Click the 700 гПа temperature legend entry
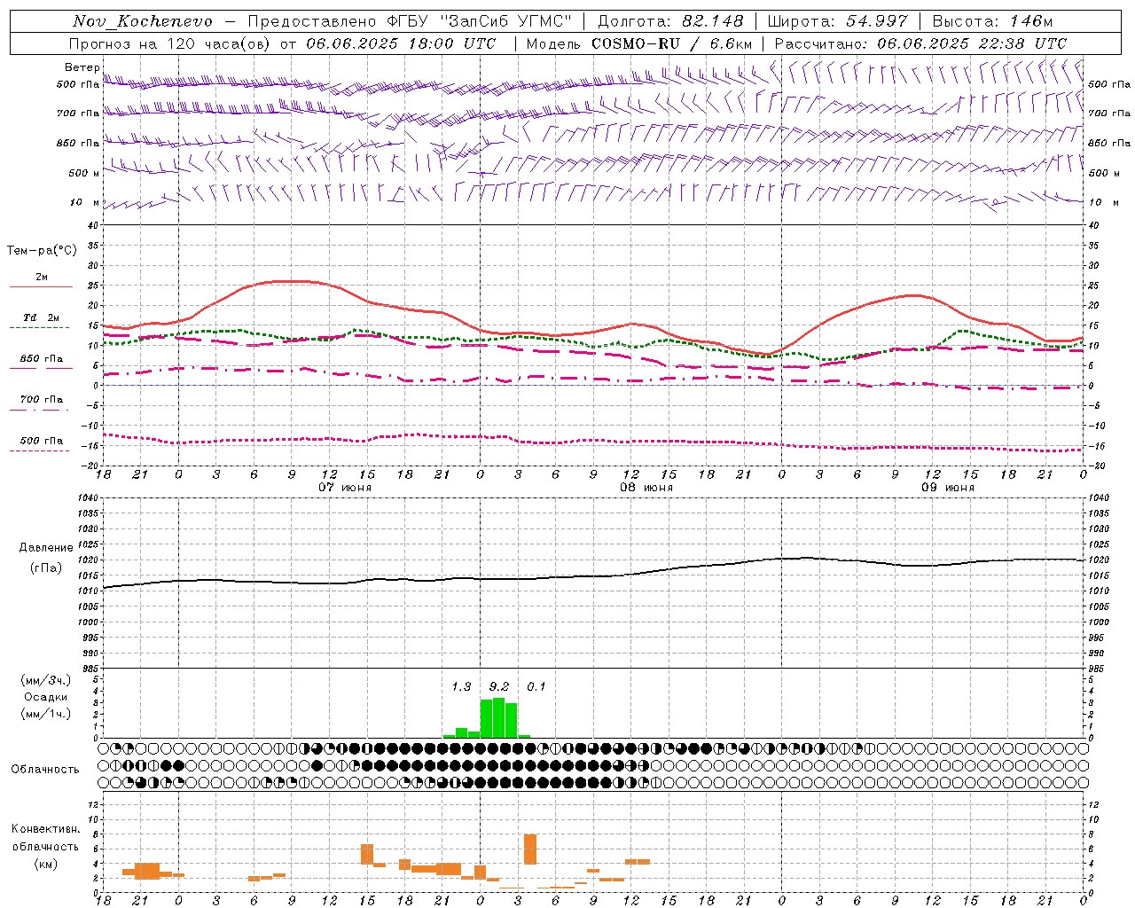Viewport: 1135px width, 908px height. coord(42,399)
